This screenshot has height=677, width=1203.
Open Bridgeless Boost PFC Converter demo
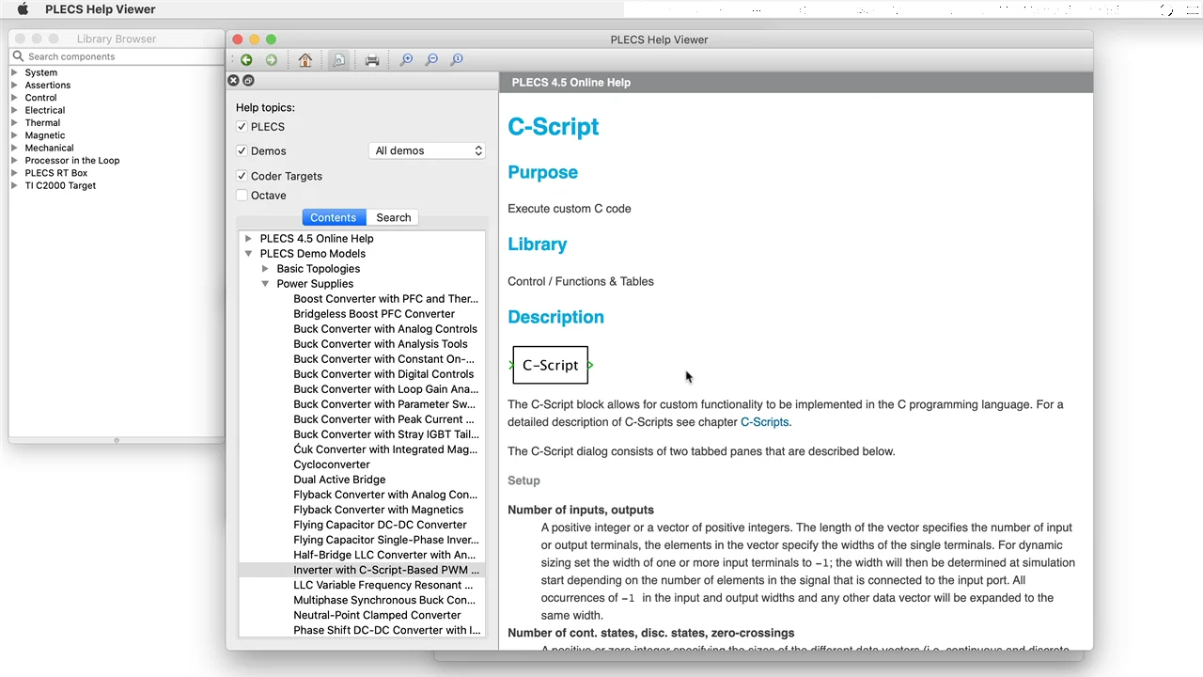[x=374, y=314]
